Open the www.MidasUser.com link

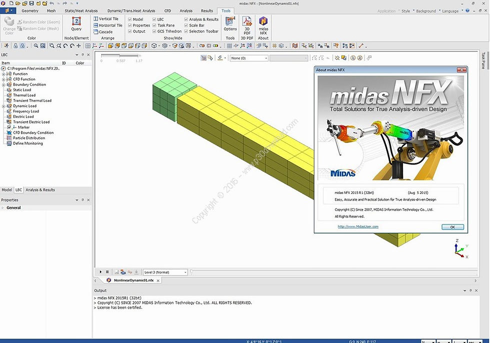click(x=358, y=227)
